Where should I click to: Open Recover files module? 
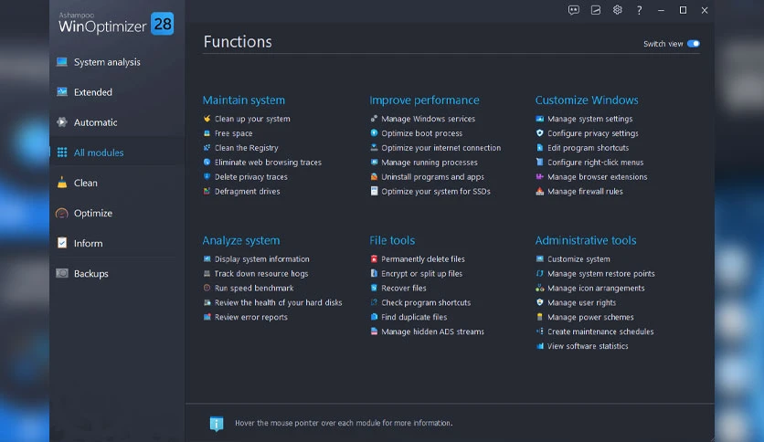point(403,288)
